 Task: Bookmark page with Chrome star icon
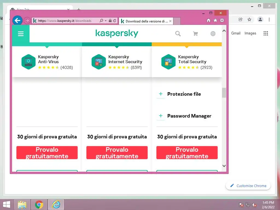[x=249, y=19]
